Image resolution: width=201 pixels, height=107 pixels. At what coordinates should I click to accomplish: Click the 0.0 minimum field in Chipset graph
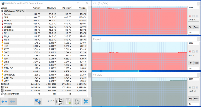click(x=193, y=68)
